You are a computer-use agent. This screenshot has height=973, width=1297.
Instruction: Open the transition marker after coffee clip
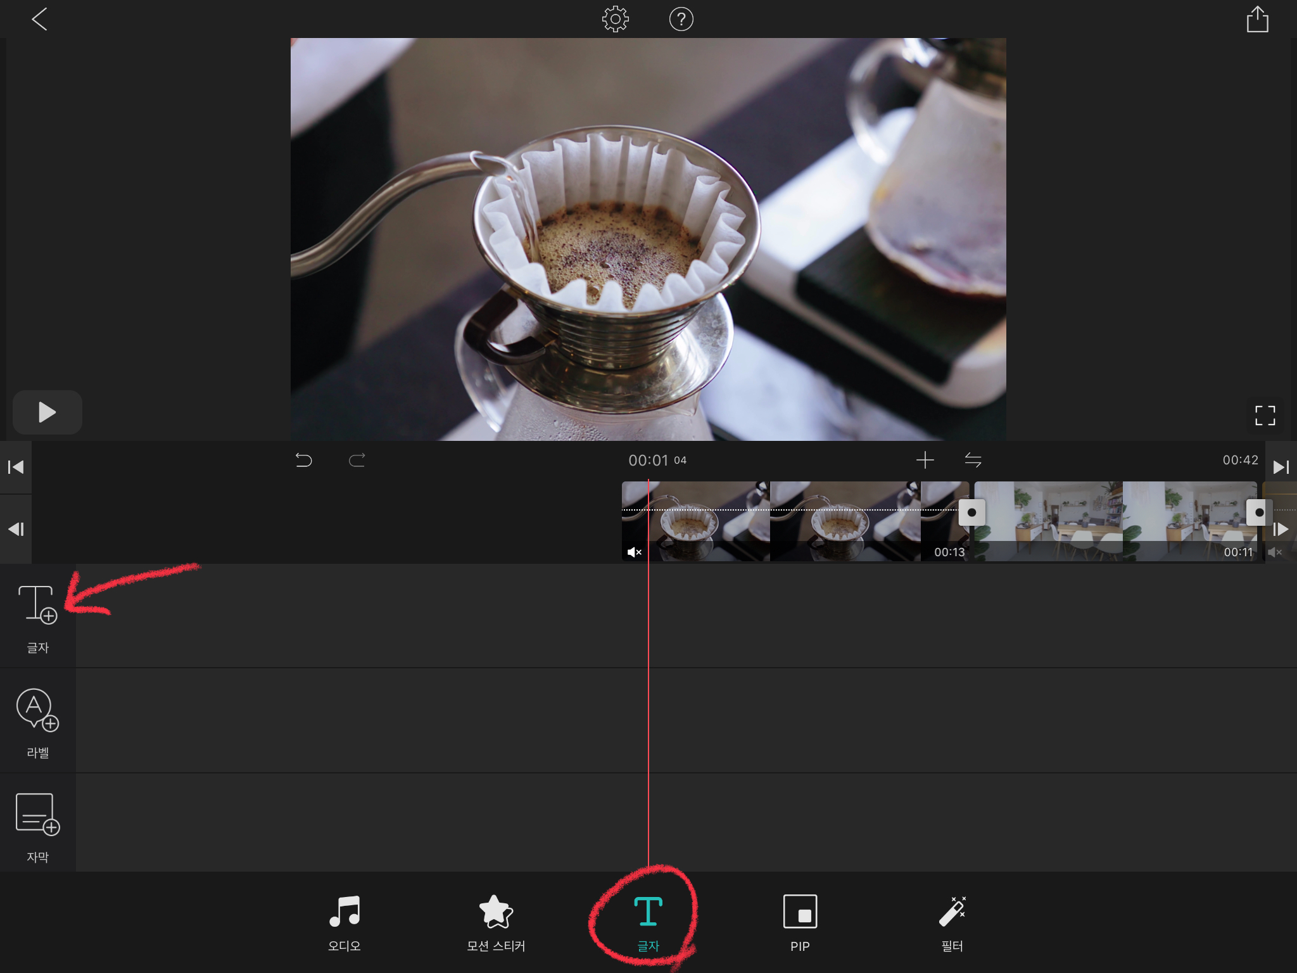tap(971, 512)
